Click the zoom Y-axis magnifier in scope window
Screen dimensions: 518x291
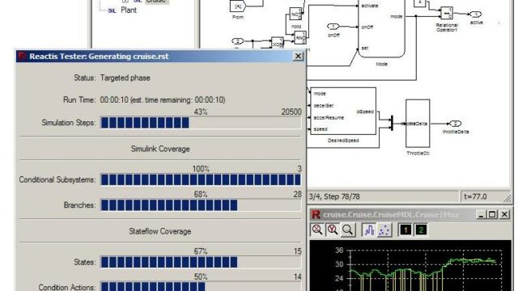coord(333,230)
